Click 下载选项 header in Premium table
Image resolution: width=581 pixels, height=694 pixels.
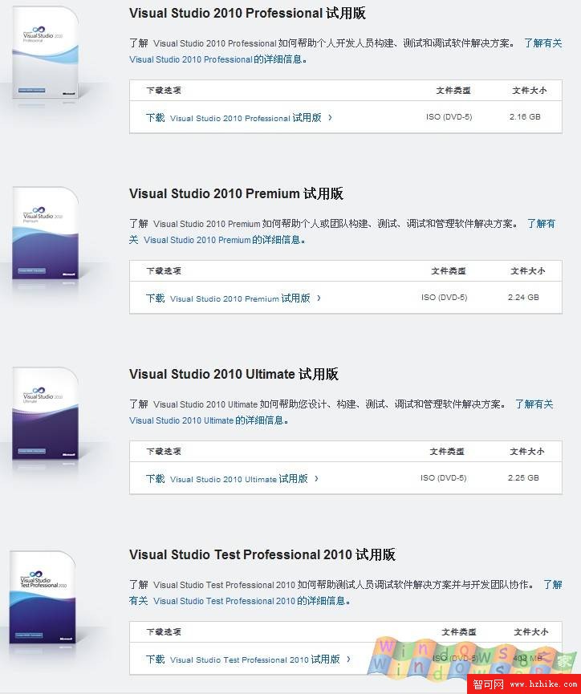click(164, 271)
